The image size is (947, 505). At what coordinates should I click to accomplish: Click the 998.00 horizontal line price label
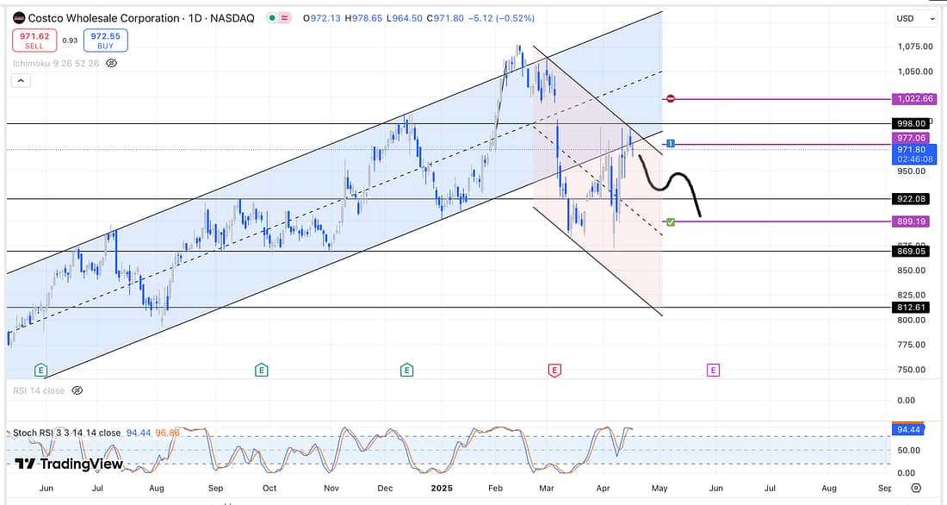pyautogui.click(x=912, y=124)
